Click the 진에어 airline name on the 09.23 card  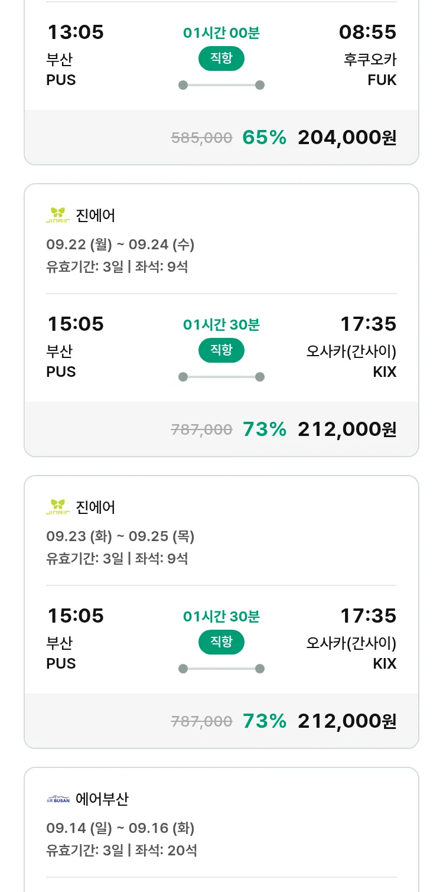[96, 507]
